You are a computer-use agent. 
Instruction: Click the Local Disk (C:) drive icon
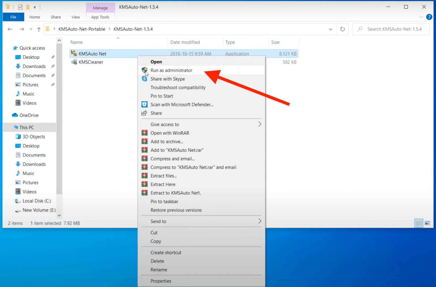coord(18,201)
